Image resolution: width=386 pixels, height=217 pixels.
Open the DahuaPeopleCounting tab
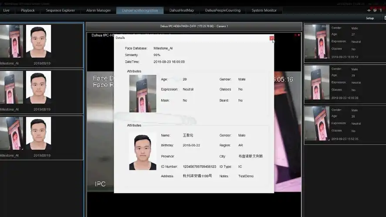coord(223,10)
